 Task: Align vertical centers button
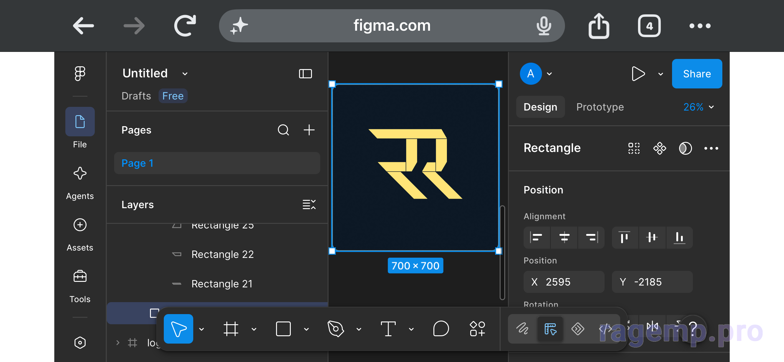651,237
